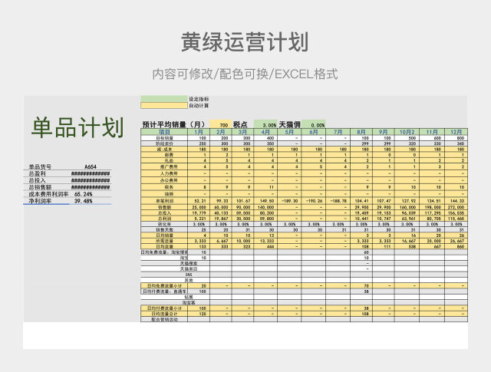Click the 3月 column header
Image resolution: width=491 pixels, height=372 pixels.
(242, 132)
